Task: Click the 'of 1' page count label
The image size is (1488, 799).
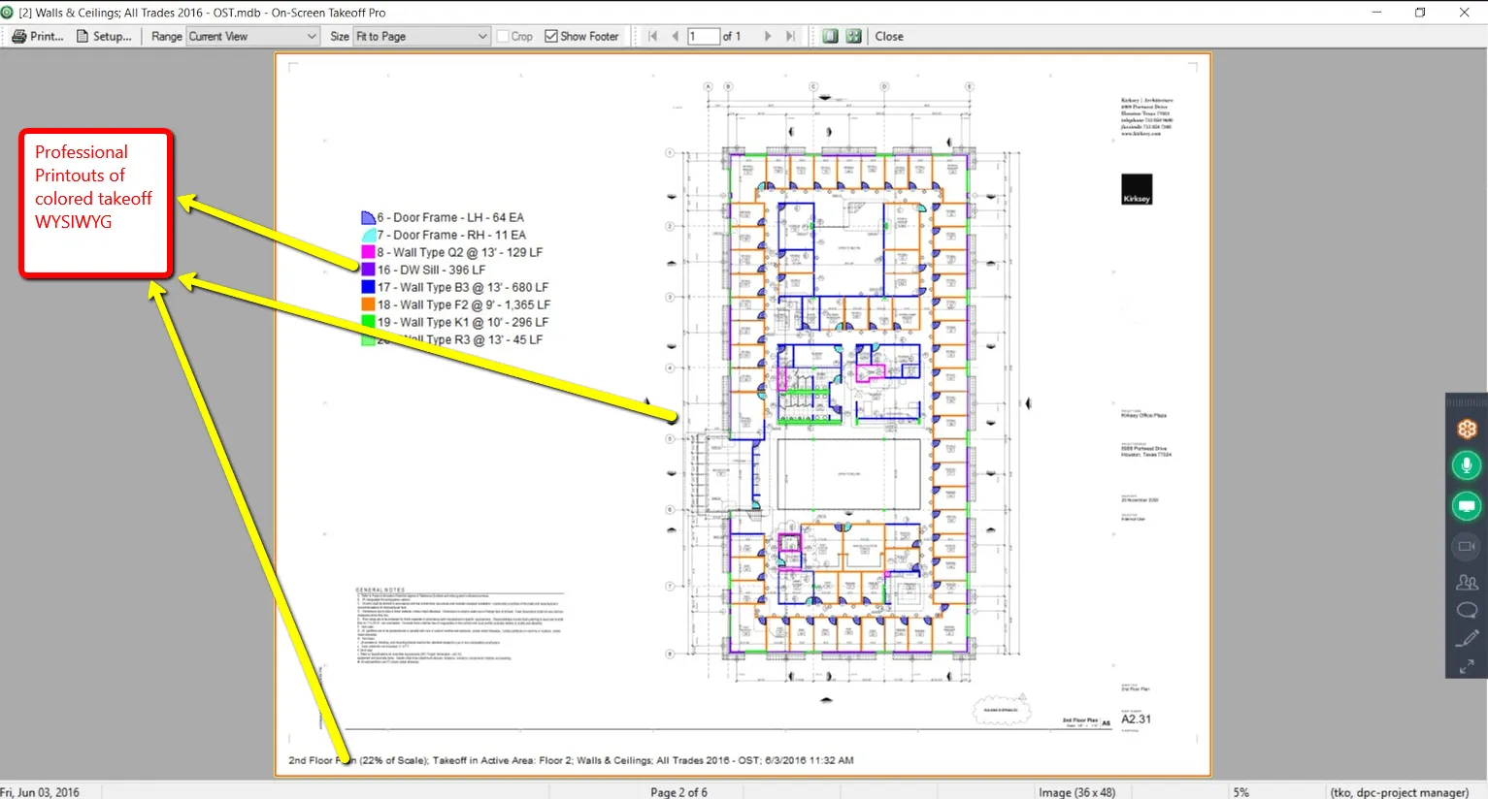Action: pyautogui.click(x=732, y=36)
